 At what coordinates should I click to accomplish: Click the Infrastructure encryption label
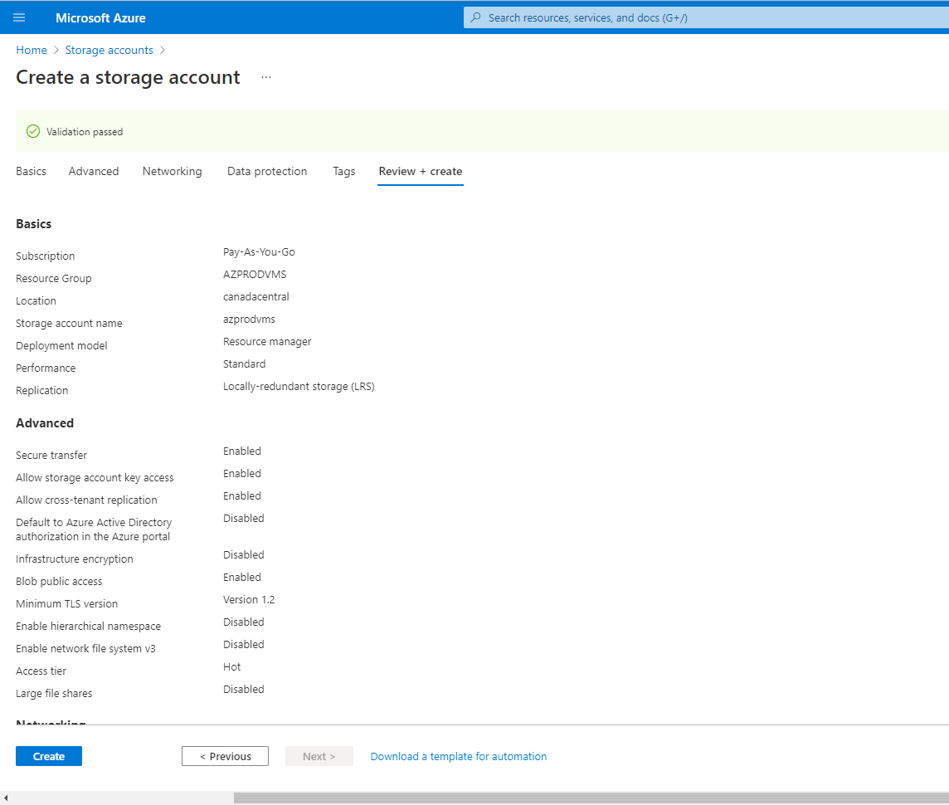(75, 559)
